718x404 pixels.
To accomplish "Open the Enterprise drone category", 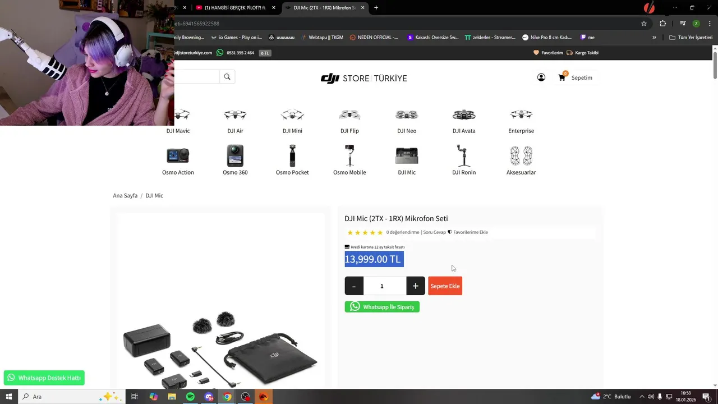I will pos(521,121).
